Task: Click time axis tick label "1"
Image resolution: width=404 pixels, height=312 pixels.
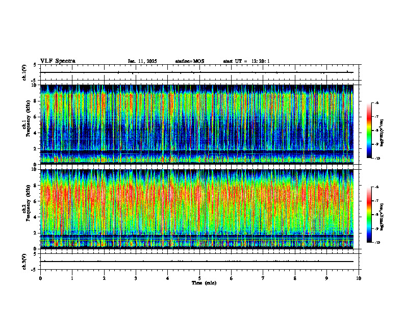Action: point(72,278)
